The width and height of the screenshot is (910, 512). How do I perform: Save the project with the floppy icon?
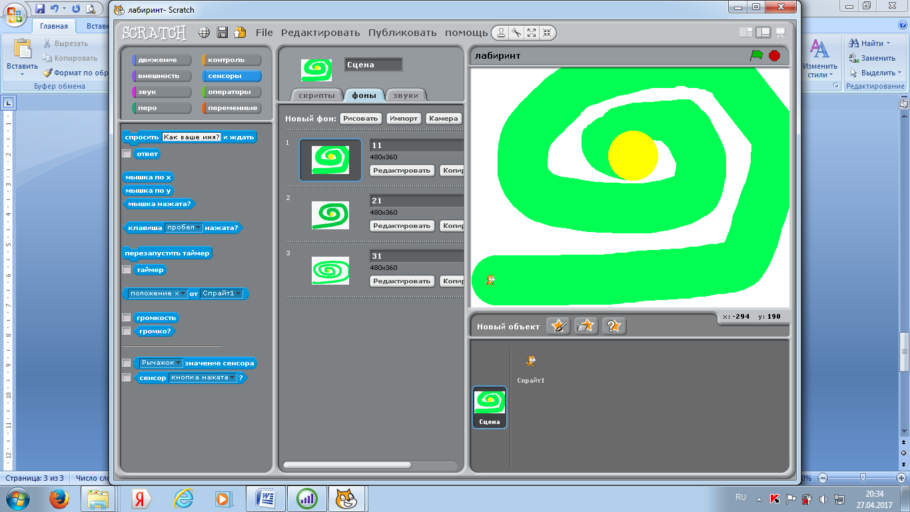[x=223, y=33]
